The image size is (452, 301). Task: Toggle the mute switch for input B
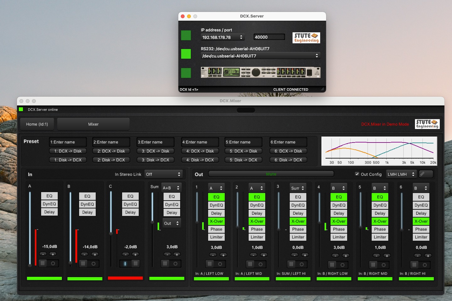pos(89,264)
